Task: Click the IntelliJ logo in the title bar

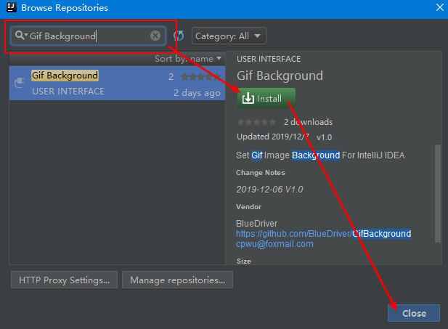Action: [x=12, y=7]
